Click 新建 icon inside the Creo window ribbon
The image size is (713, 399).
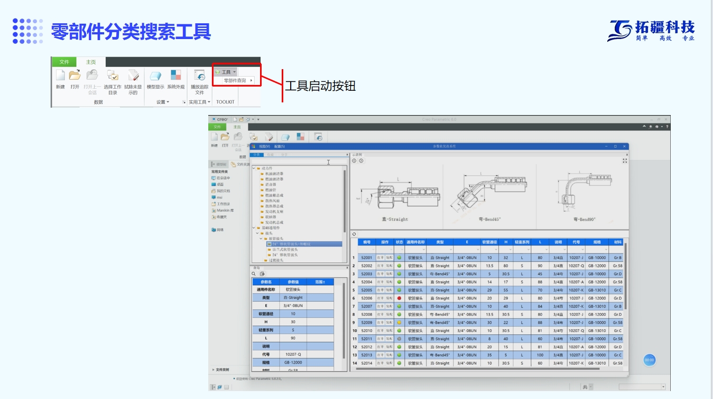tap(215, 137)
